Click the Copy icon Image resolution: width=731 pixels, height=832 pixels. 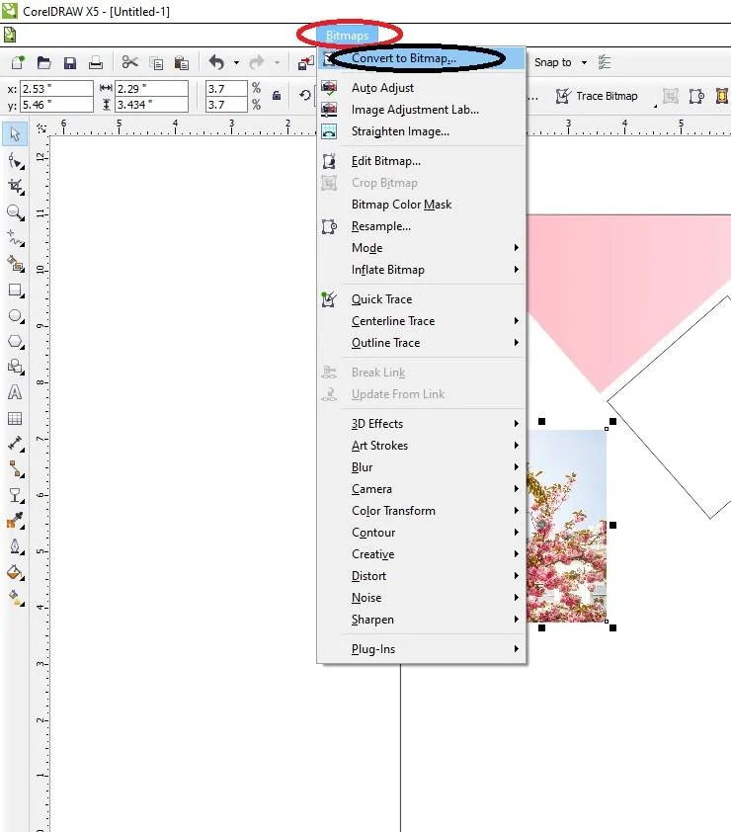click(x=156, y=63)
